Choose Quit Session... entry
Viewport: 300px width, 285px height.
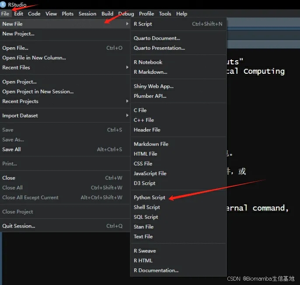65,226
